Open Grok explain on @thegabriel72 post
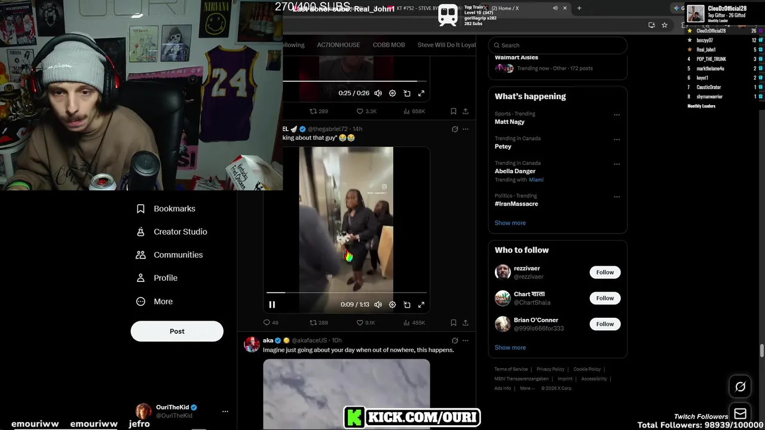This screenshot has height=430, width=765. (455, 129)
